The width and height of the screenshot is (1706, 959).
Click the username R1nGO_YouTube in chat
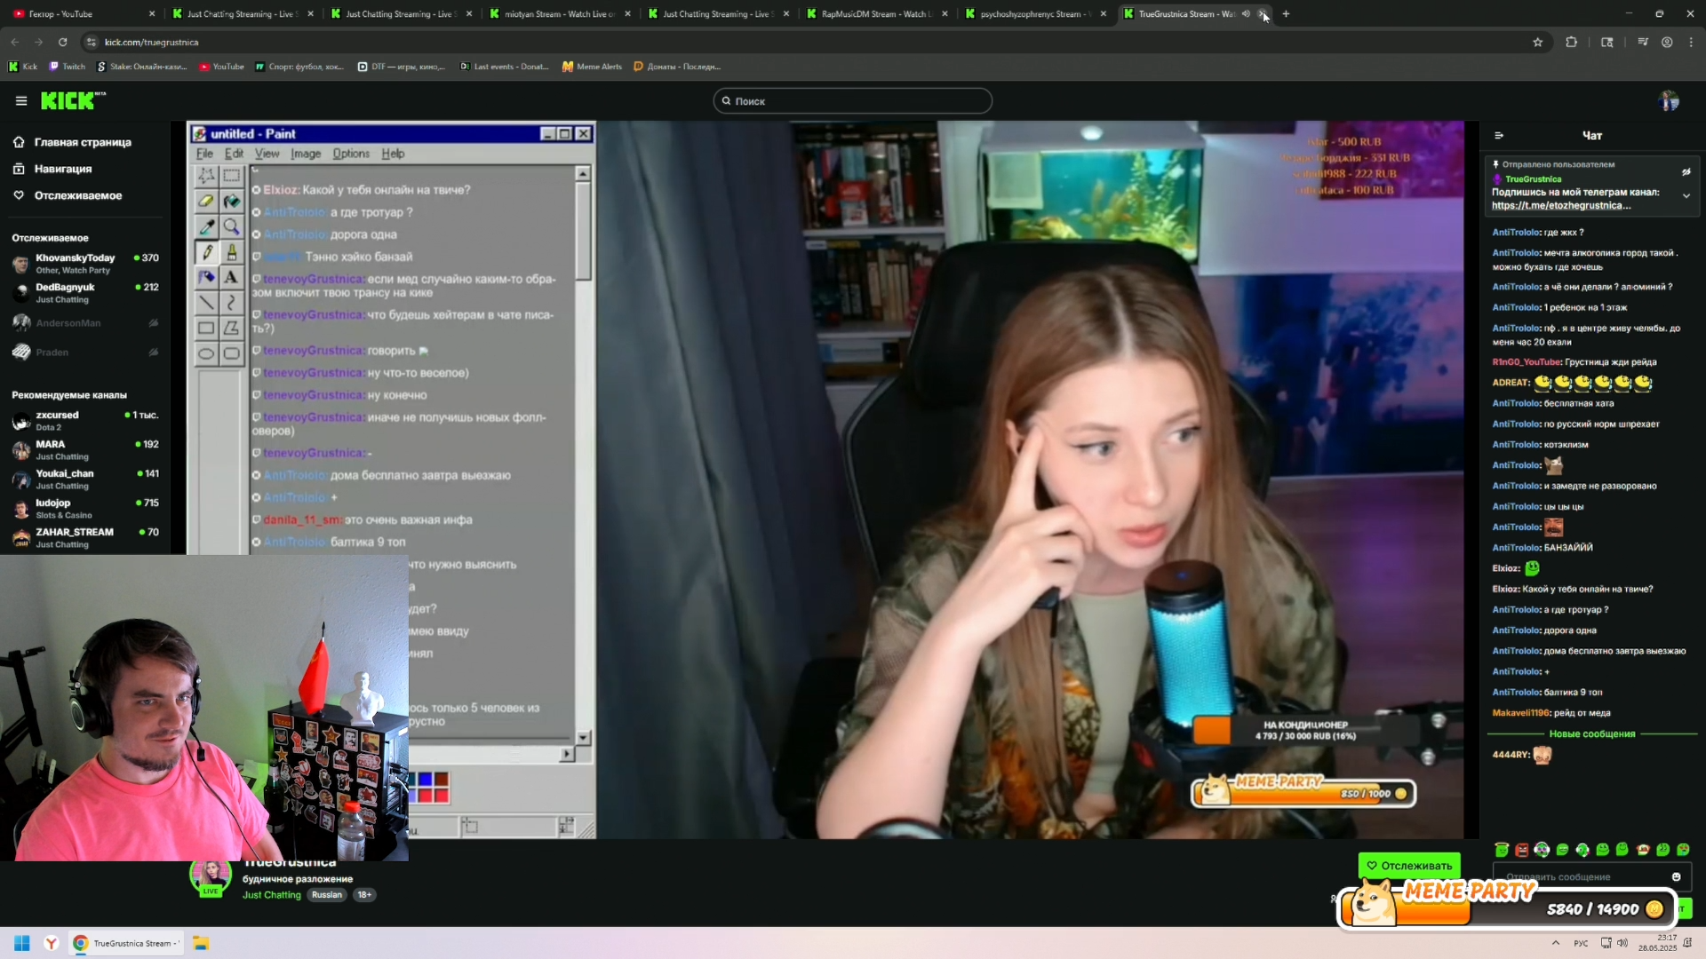[1527, 362]
